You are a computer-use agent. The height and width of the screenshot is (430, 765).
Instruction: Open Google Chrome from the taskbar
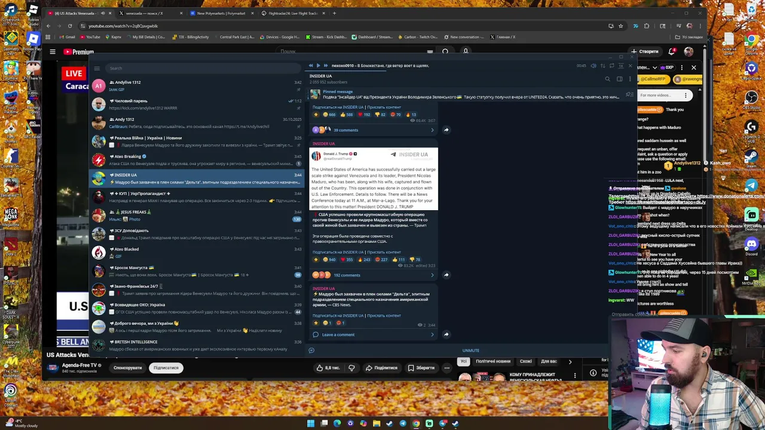point(416,423)
